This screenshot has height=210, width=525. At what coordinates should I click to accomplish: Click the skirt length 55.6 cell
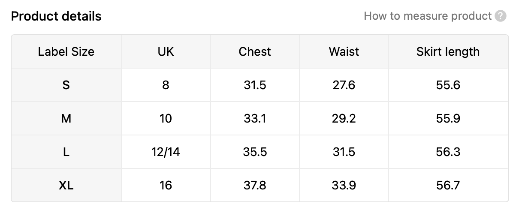tap(448, 85)
